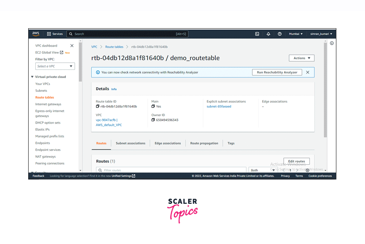Close the VPC dashboard side panel
Image resolution: width=365 pixels, height=244 pixels.
(72, 46)
